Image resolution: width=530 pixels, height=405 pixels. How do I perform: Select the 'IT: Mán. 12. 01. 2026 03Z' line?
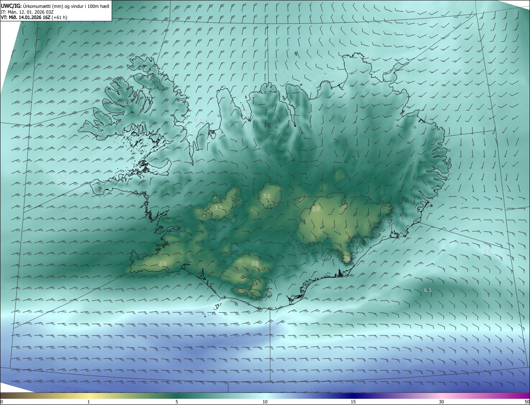(27, 12)
